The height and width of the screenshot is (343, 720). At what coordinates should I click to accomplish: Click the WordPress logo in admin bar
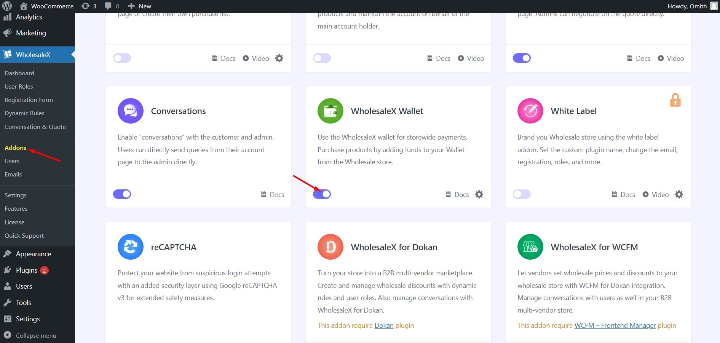pyautogui.click(x=7, y=6)
